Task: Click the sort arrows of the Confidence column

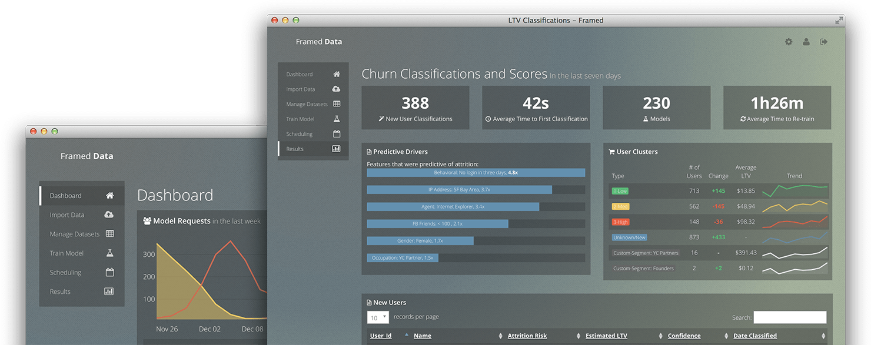Action: [x=727, y=336]
